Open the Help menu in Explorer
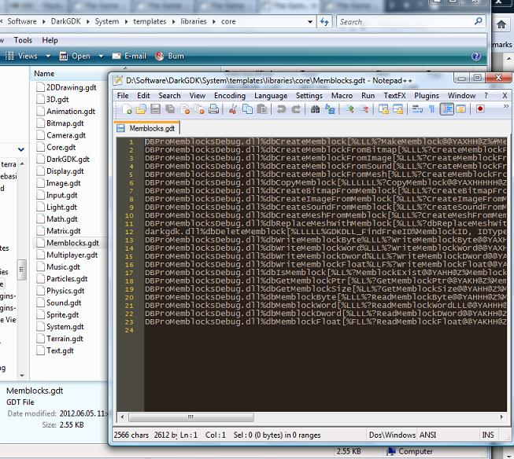Image resolution: width=514 pixels, height=459 pixels. pos(50,40)
